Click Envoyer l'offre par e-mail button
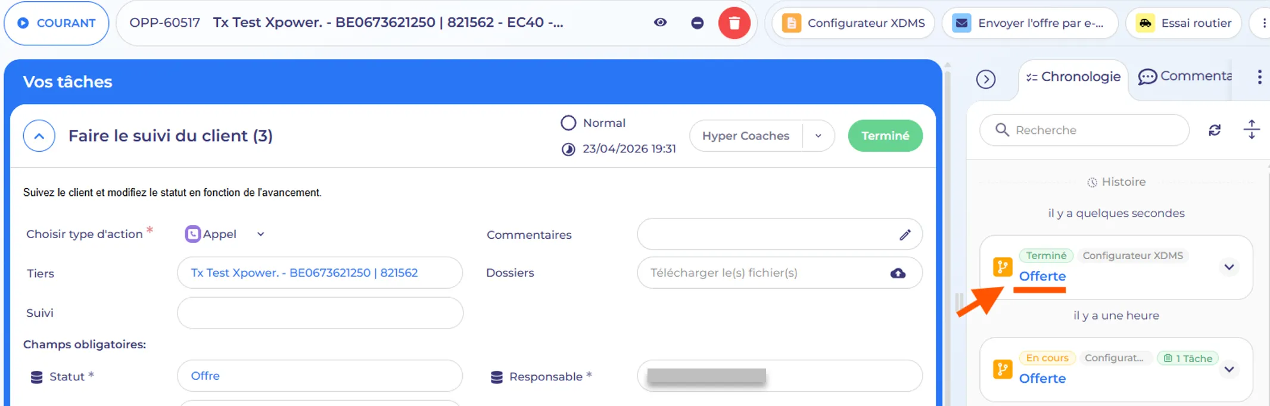The image size is (1270, 406). click(x=1030, y=23)
